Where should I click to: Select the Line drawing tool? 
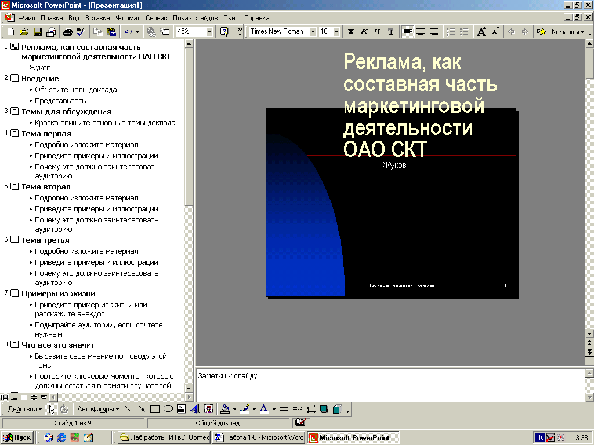tap(128, 409)
